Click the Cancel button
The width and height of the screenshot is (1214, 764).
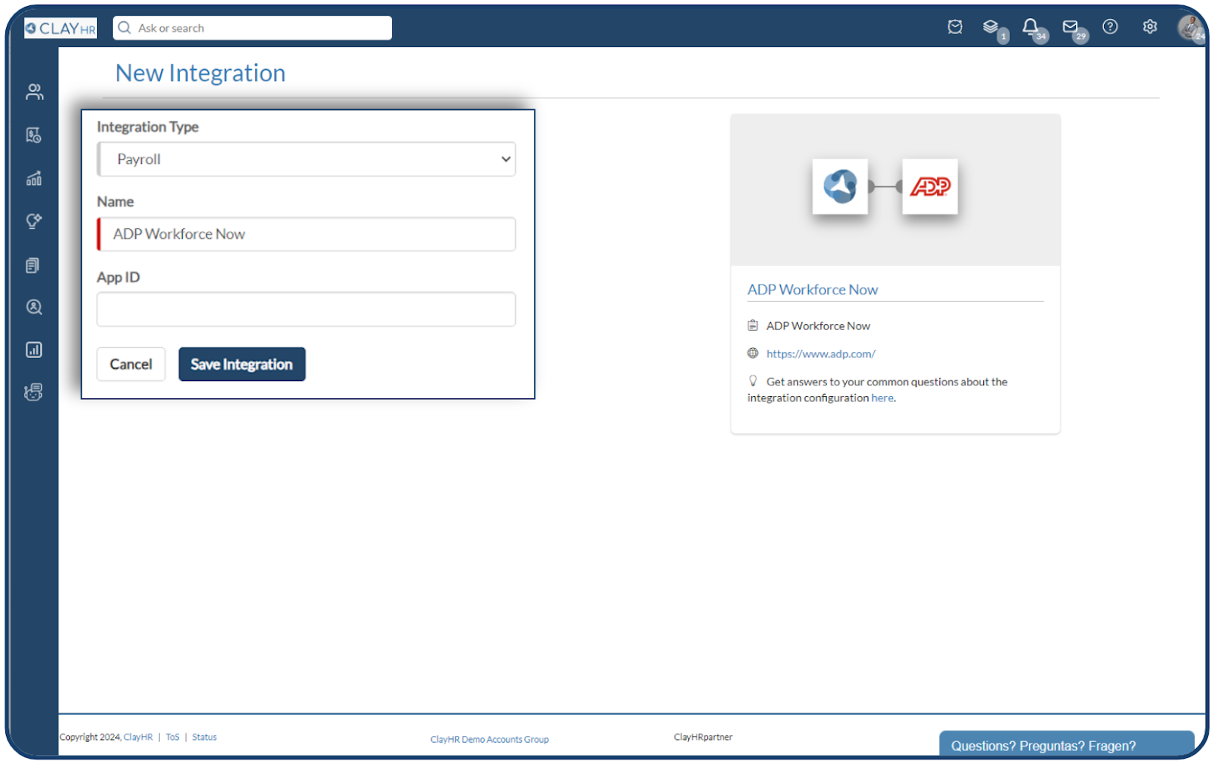pyautogui.click(x=131, y=364)
